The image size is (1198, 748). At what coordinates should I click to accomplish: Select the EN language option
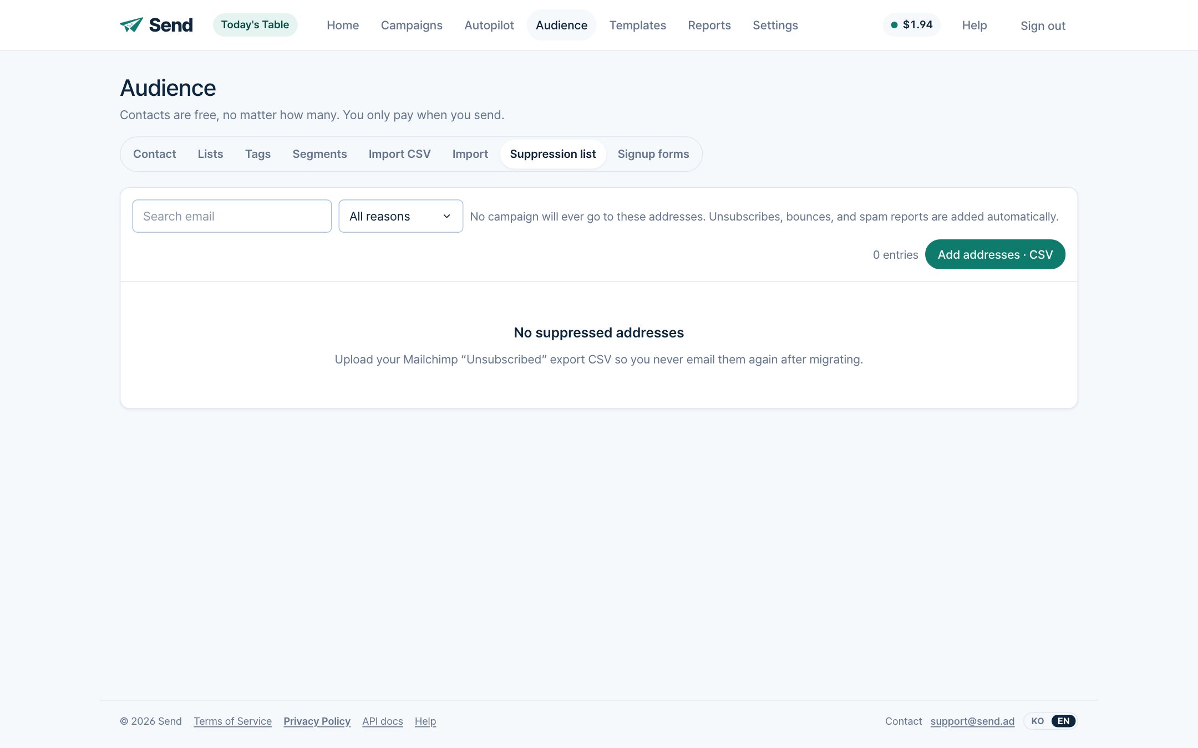[1063, 721]
